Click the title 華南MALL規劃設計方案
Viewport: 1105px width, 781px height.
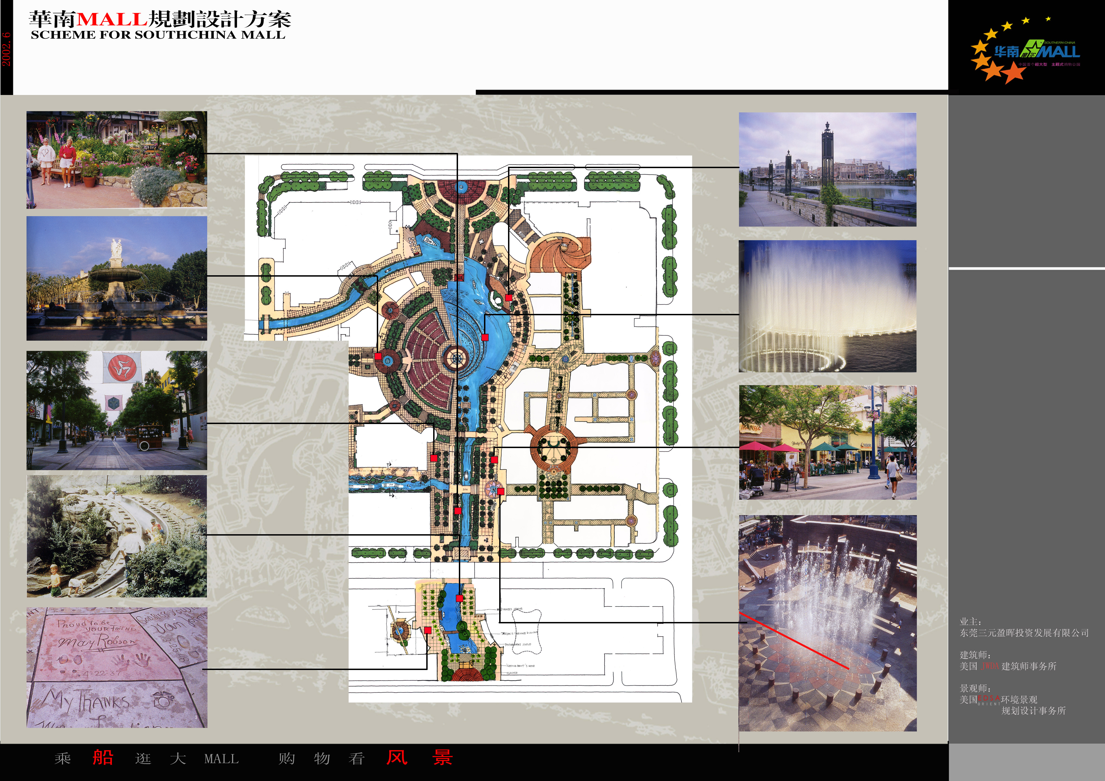160,19
